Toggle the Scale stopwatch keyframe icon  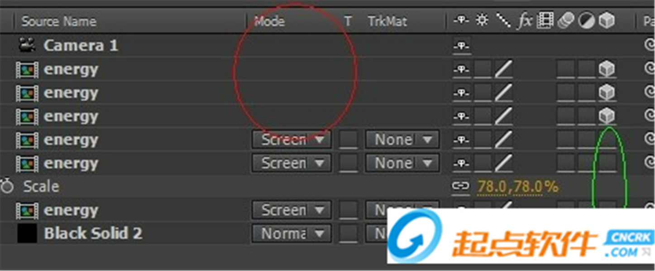point(7,186)
